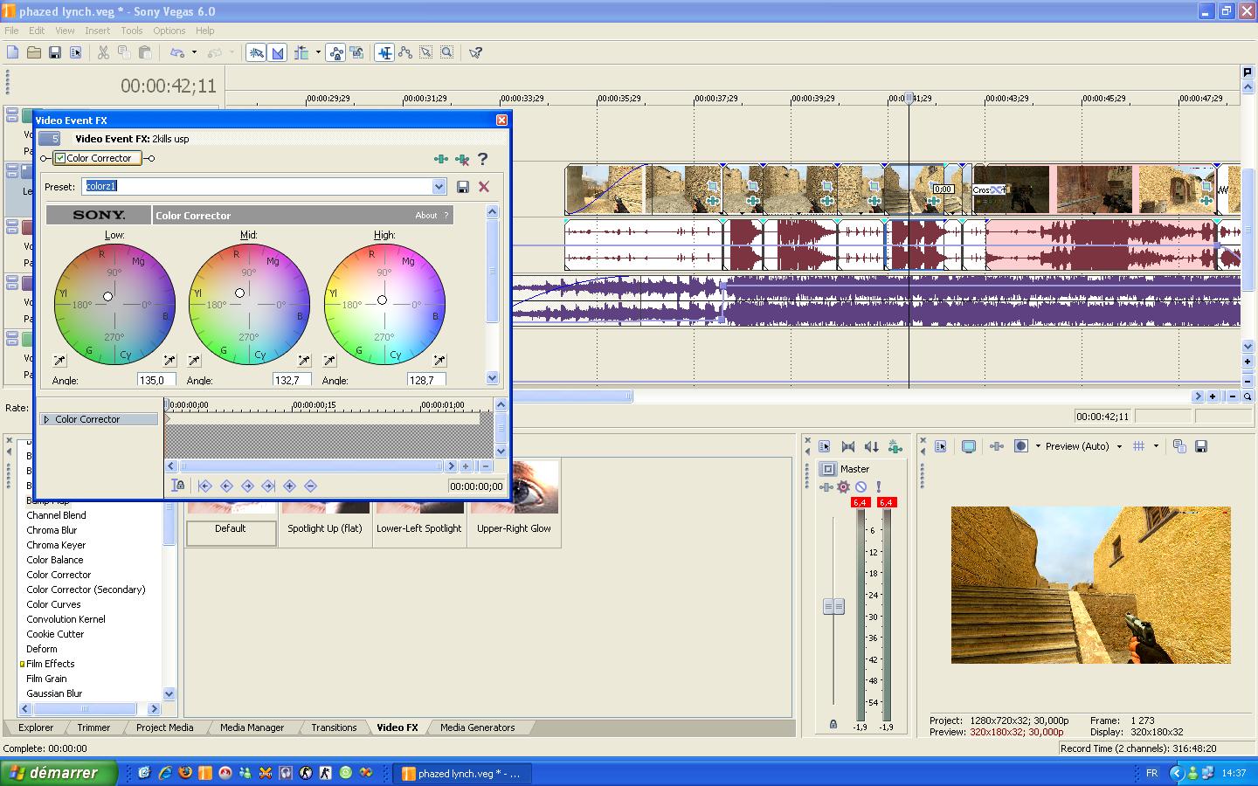The height and width of the screenshot is (786, 1258).
Task: Open the Preset colorz1 dropdown arrow
Action: tap(439, 186)
